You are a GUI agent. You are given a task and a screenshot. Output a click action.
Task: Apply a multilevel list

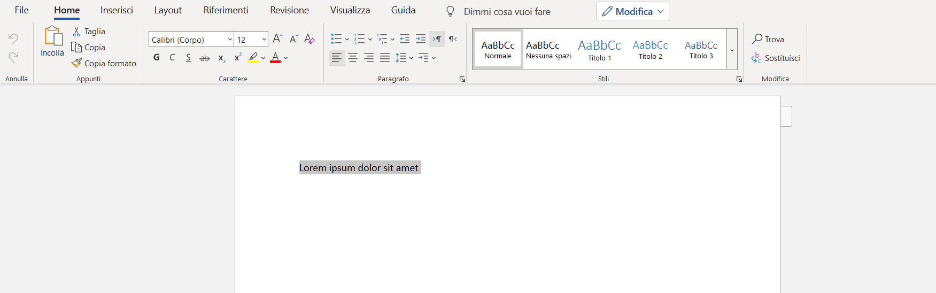click(382, 39)
